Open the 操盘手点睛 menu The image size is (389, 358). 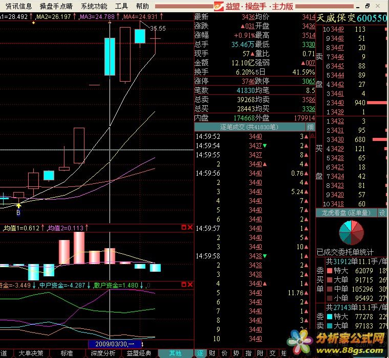pyautogui.click(x=56, y=6)
